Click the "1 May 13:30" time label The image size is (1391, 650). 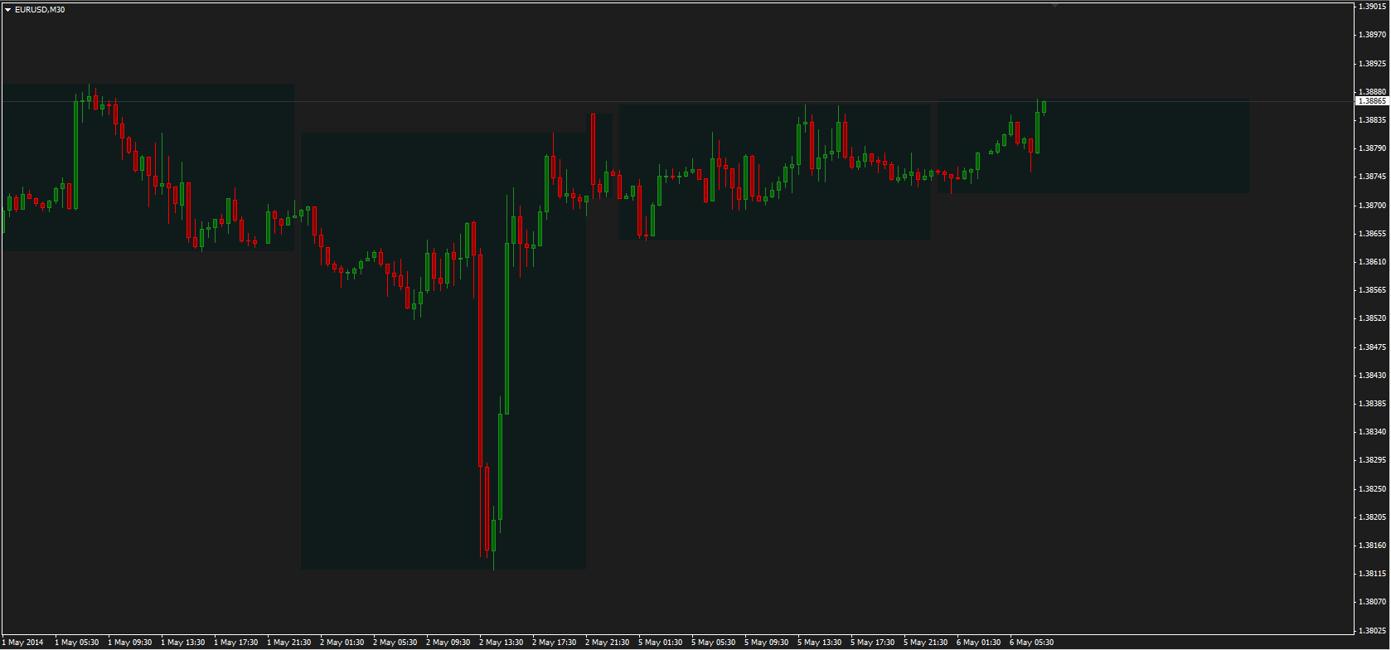(183, 643)
